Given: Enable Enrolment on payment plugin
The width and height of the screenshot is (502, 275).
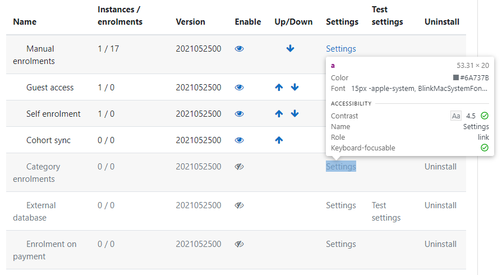Looking at the screenshot, I should (239, 244).
